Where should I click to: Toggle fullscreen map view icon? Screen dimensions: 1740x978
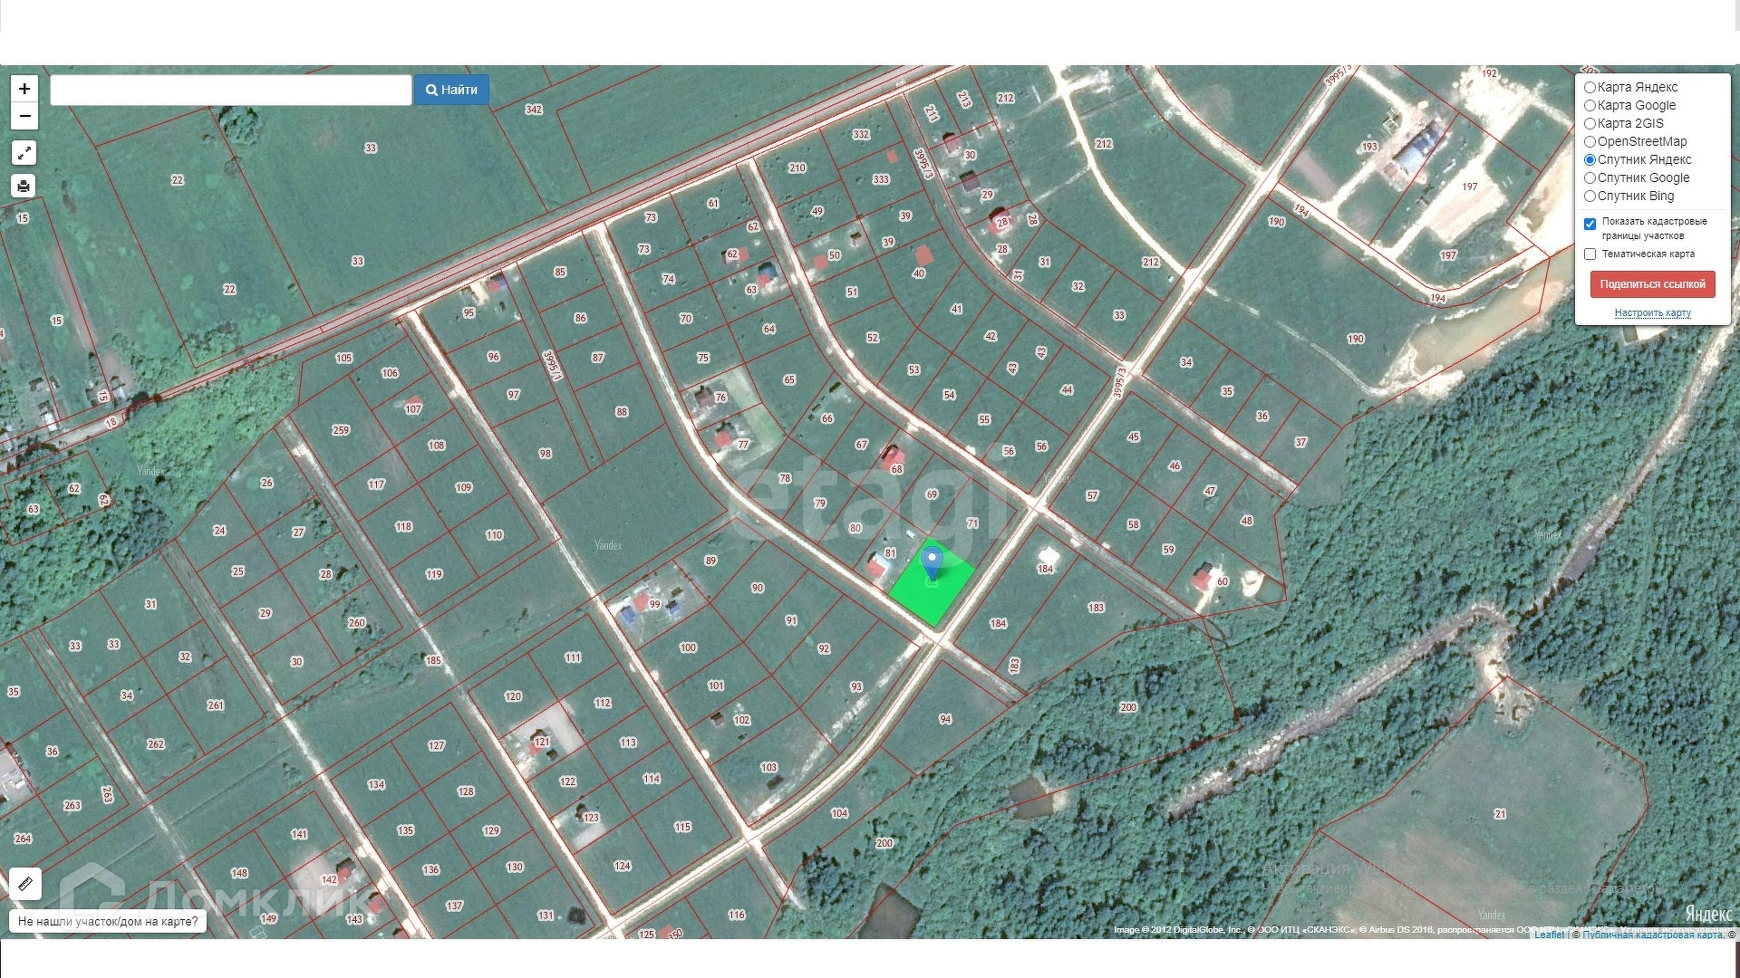[x=24, y=153]
